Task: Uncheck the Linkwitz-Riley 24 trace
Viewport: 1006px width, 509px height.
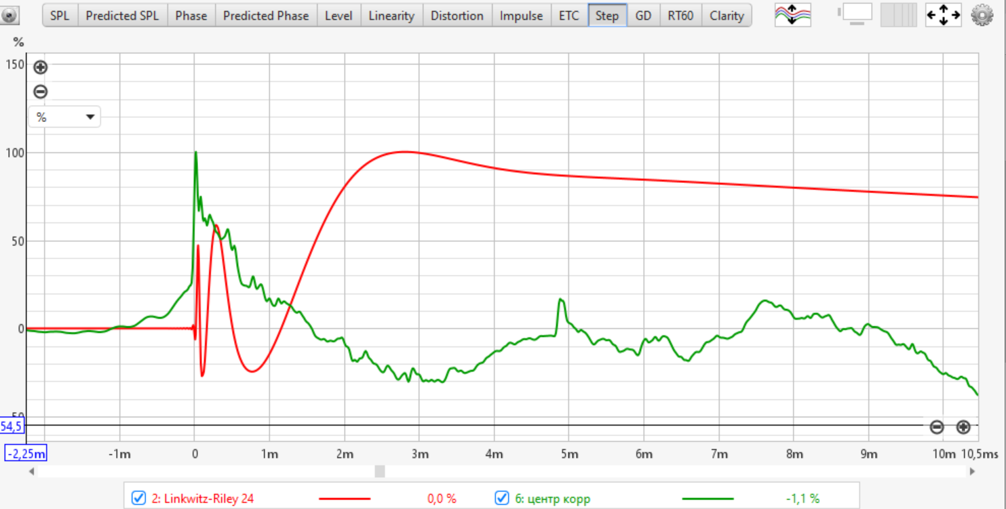Action: pyautogui.click(x=138, y=498)
